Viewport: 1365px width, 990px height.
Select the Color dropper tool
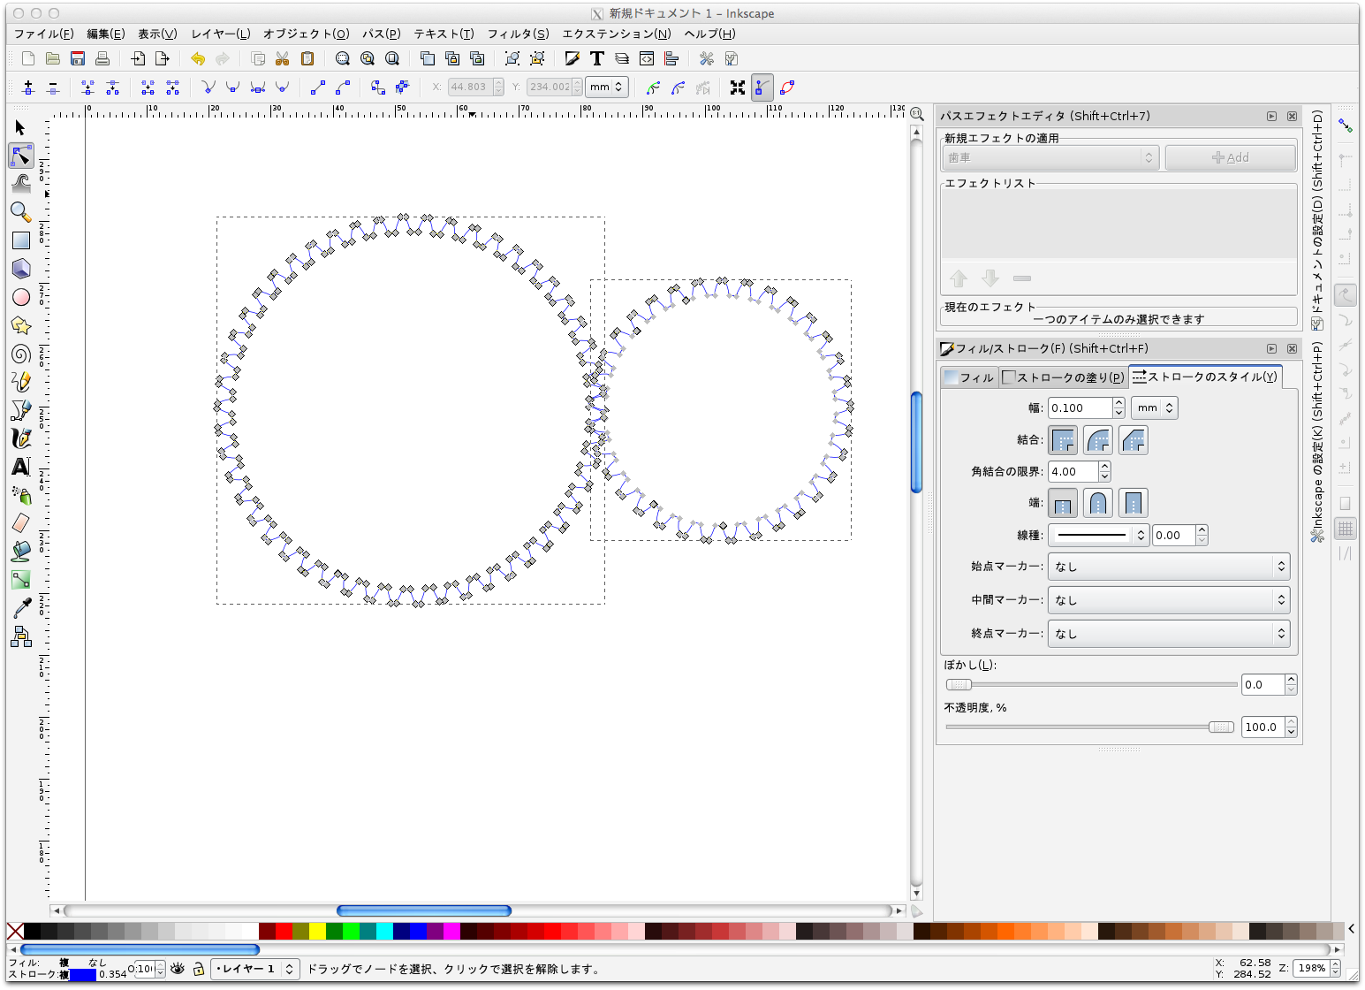21,608
